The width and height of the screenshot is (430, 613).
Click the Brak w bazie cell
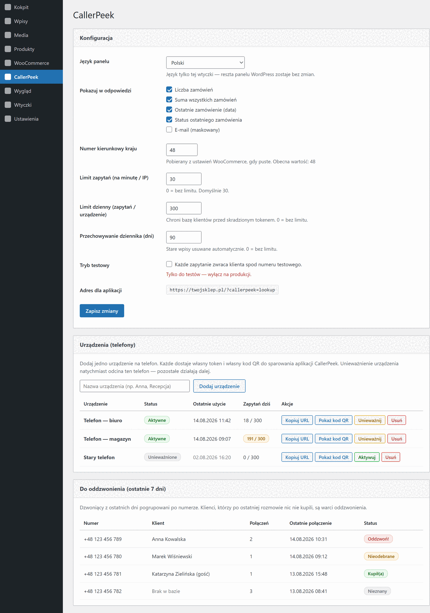click(x=166, y=591)
